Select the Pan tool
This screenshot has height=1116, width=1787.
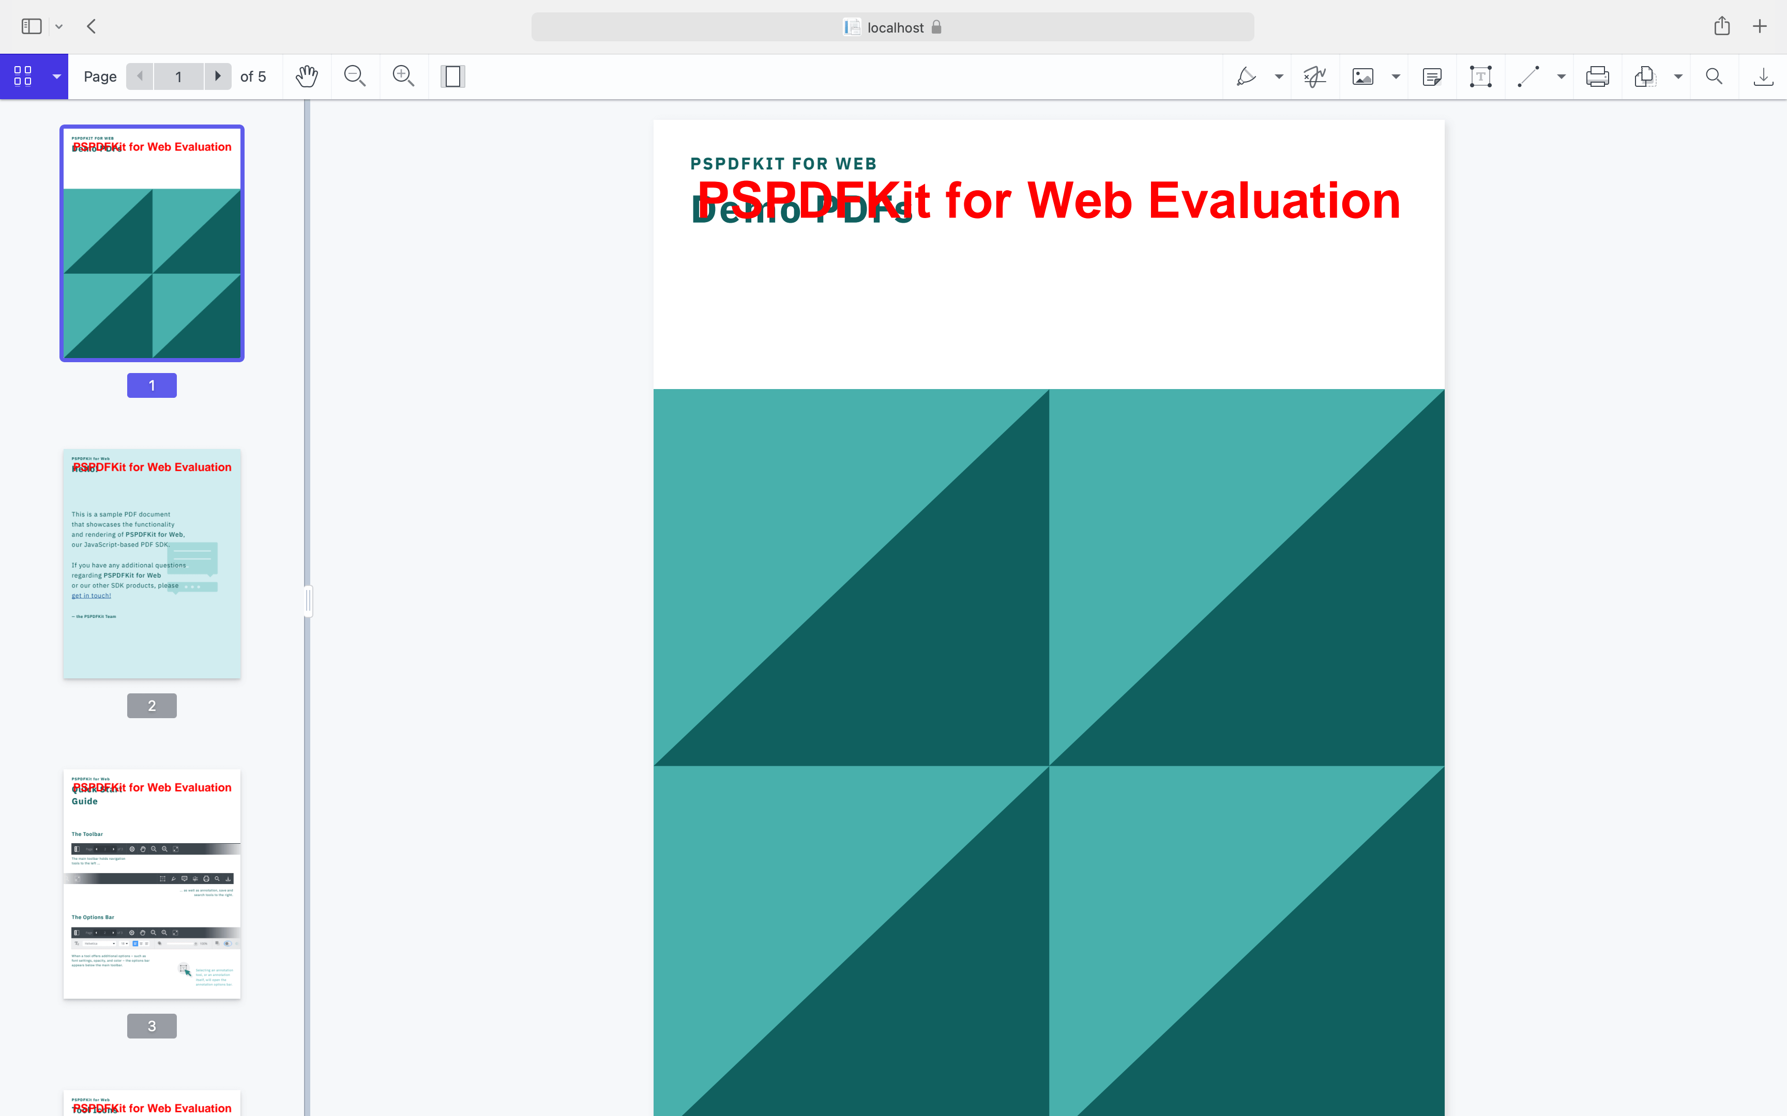306,76
